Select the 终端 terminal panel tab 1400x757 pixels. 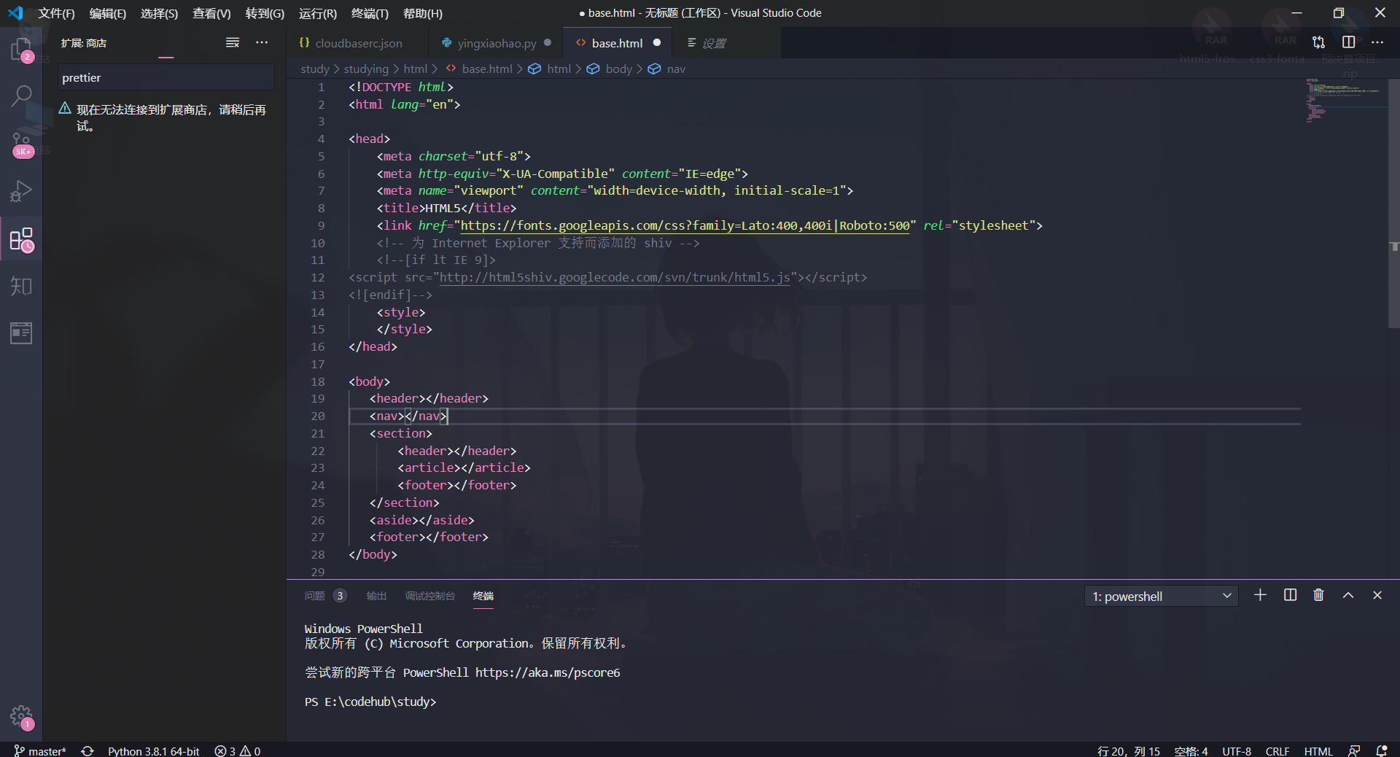click(483, 596)
